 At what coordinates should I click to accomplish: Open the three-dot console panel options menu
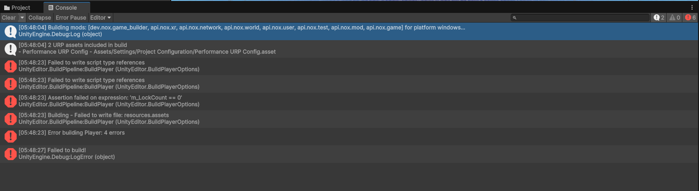pos(691,7)
